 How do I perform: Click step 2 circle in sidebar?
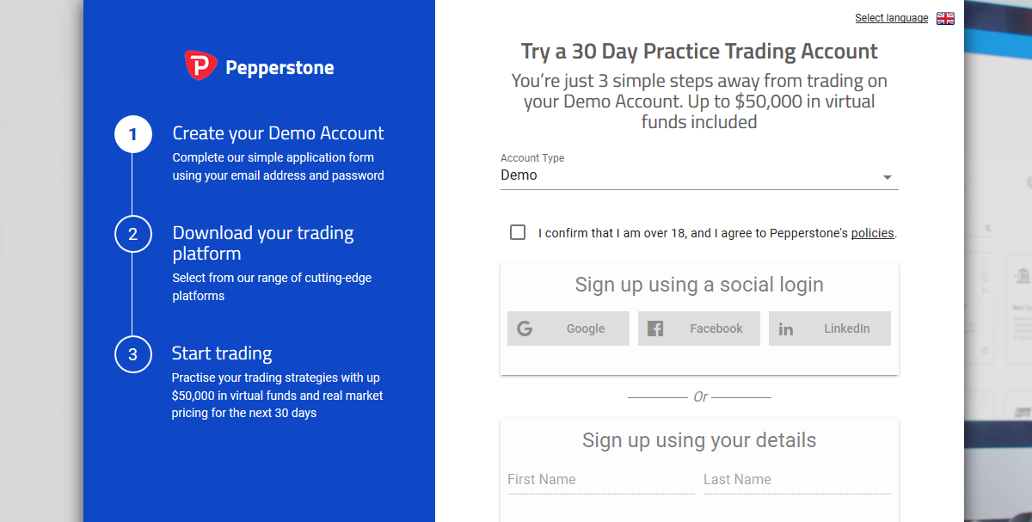point(132,234)
